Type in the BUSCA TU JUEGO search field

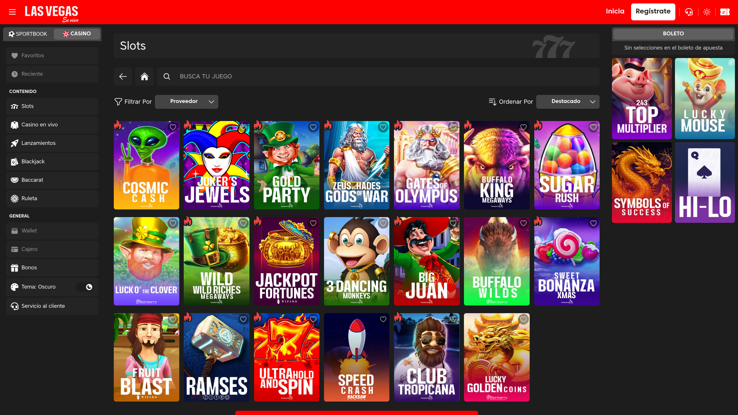pos(269,76)
